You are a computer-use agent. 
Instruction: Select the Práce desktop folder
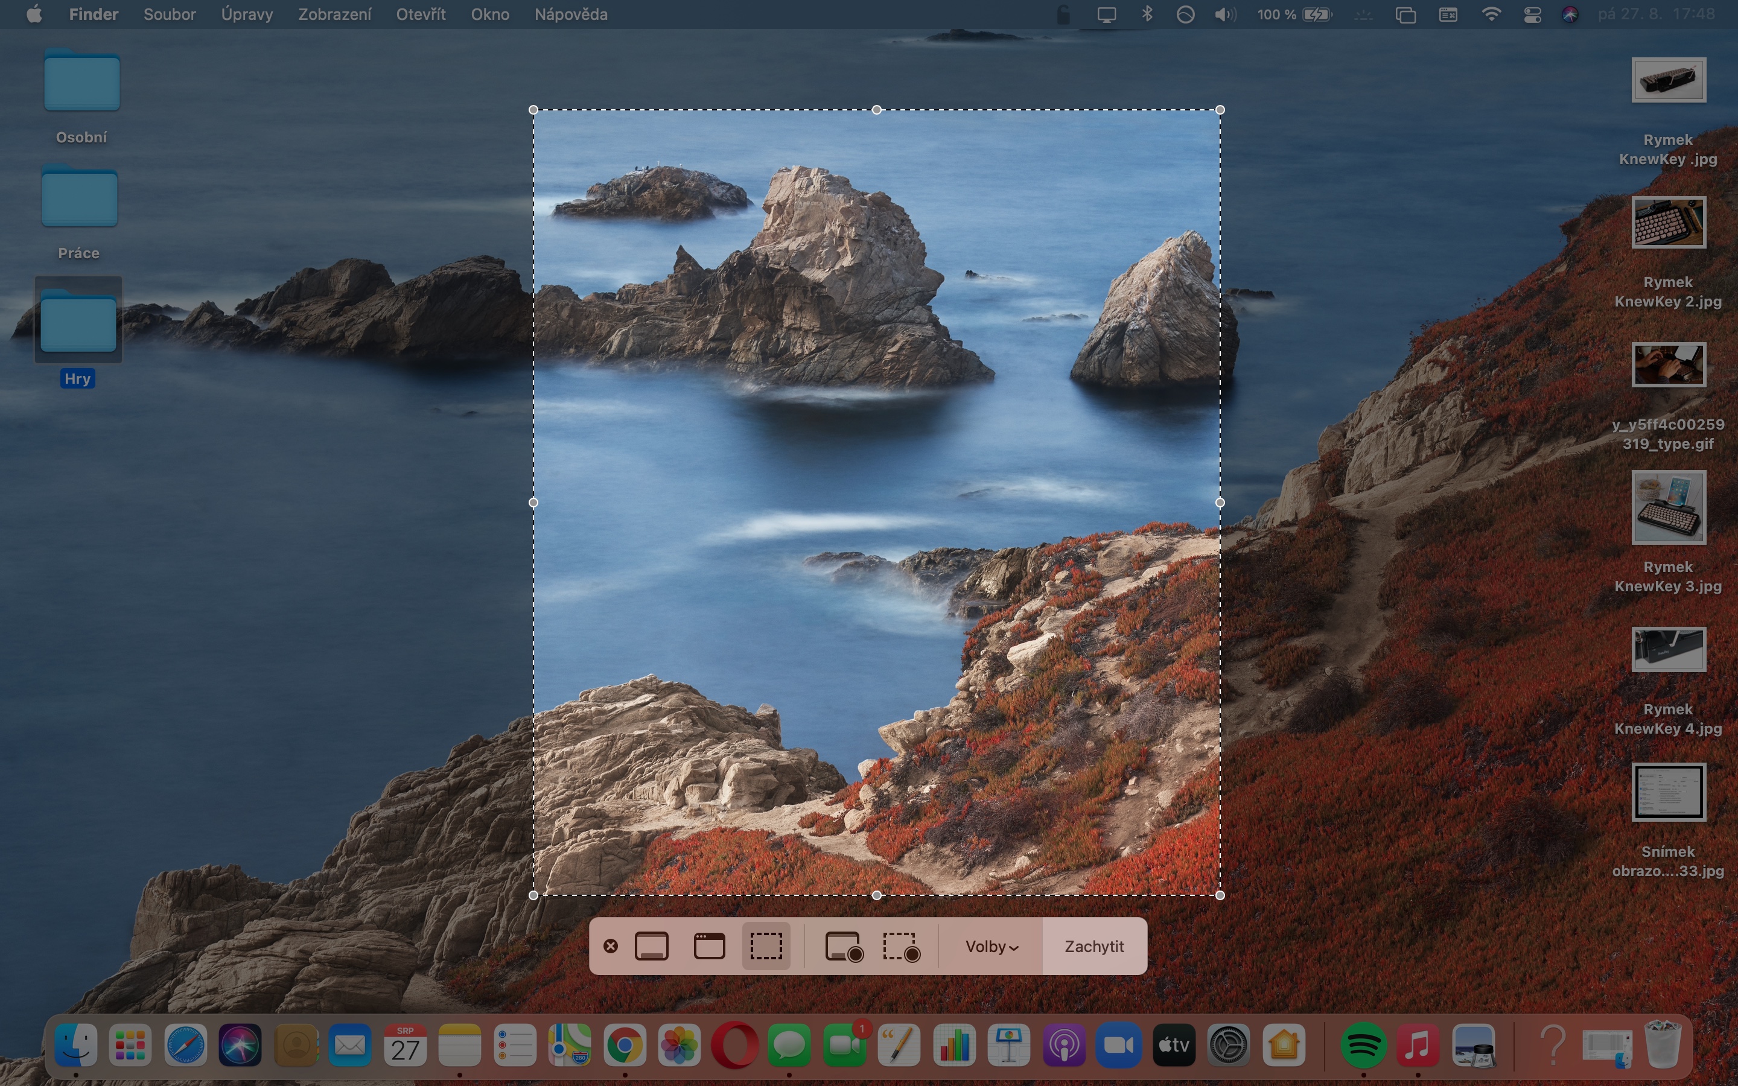tap(79, 197)
